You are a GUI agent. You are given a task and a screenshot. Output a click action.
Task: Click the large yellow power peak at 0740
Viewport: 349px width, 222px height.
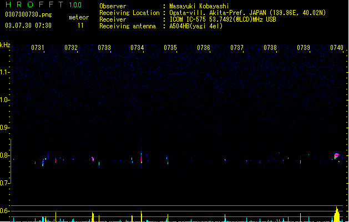pyautogui.click(x=337, y=214)
